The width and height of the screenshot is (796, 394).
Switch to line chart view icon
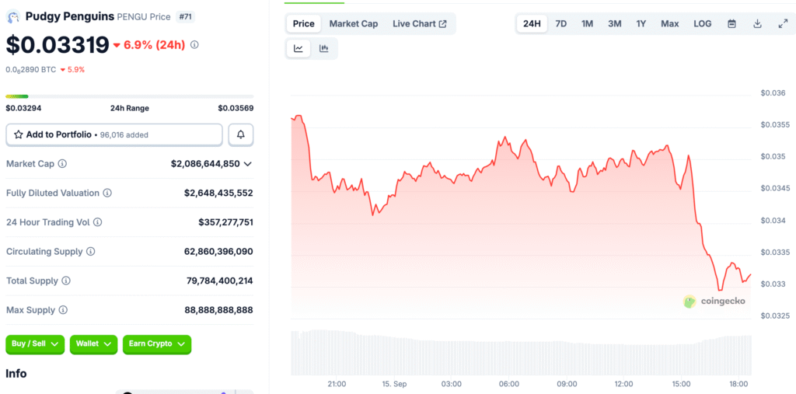pos(298,49)
